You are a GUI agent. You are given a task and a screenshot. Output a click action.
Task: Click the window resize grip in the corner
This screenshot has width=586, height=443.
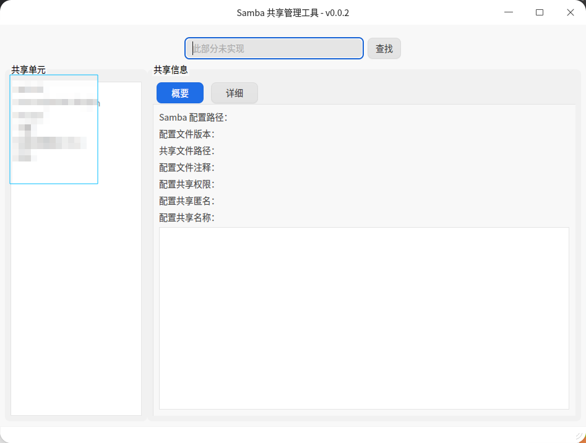[x=580, y=436]
